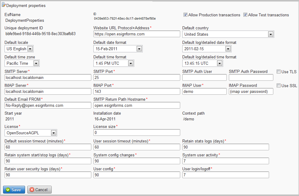
Task: Click the SMTP Auth User field
Action: (204, 77)
